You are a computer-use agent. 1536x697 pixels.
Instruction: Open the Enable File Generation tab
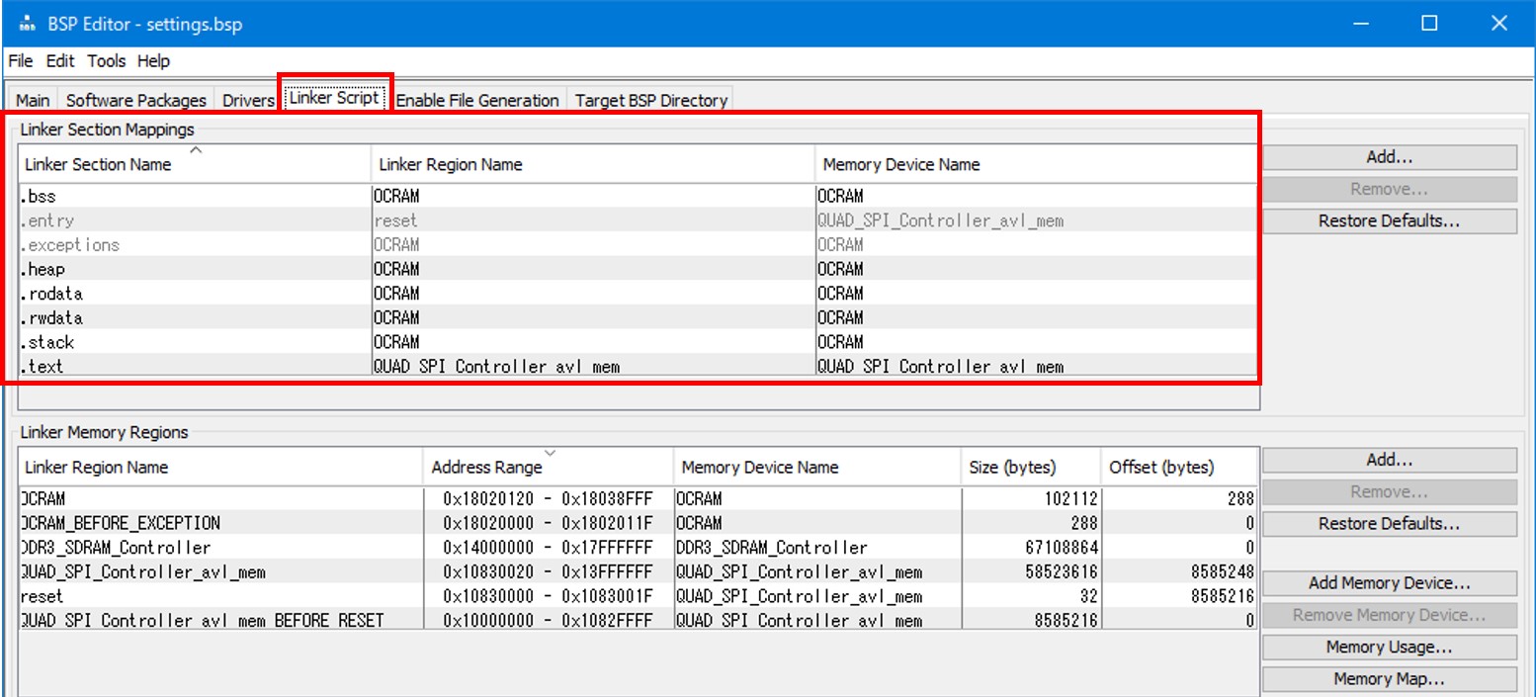(x=477, y=100)
